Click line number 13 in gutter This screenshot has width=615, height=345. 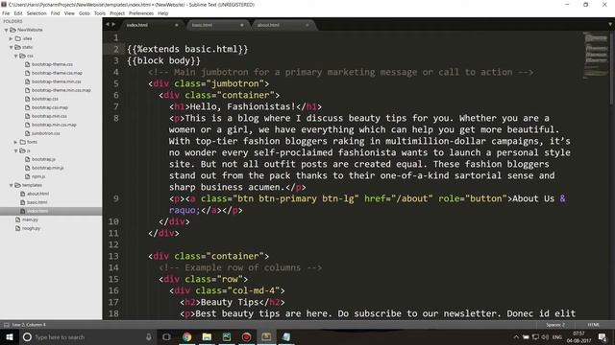(113, 256)
